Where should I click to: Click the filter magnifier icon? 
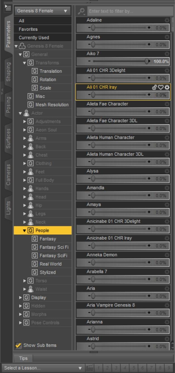click(81, 11)
